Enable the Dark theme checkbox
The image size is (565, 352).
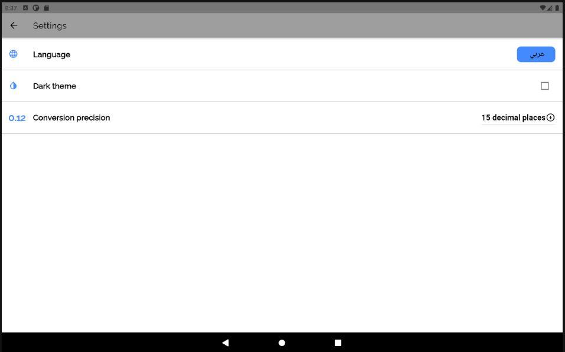click(544, 86)
